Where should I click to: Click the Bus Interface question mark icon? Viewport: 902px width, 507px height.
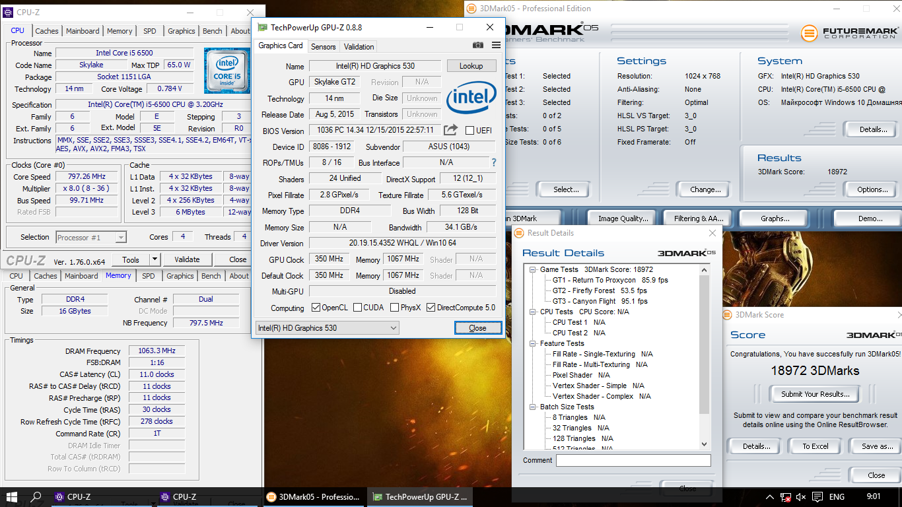pyautogui.click(x=493, y=162)
